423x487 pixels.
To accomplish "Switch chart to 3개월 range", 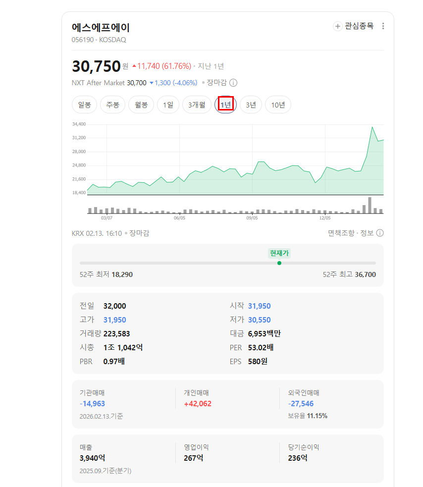I will tap(197, 105).
